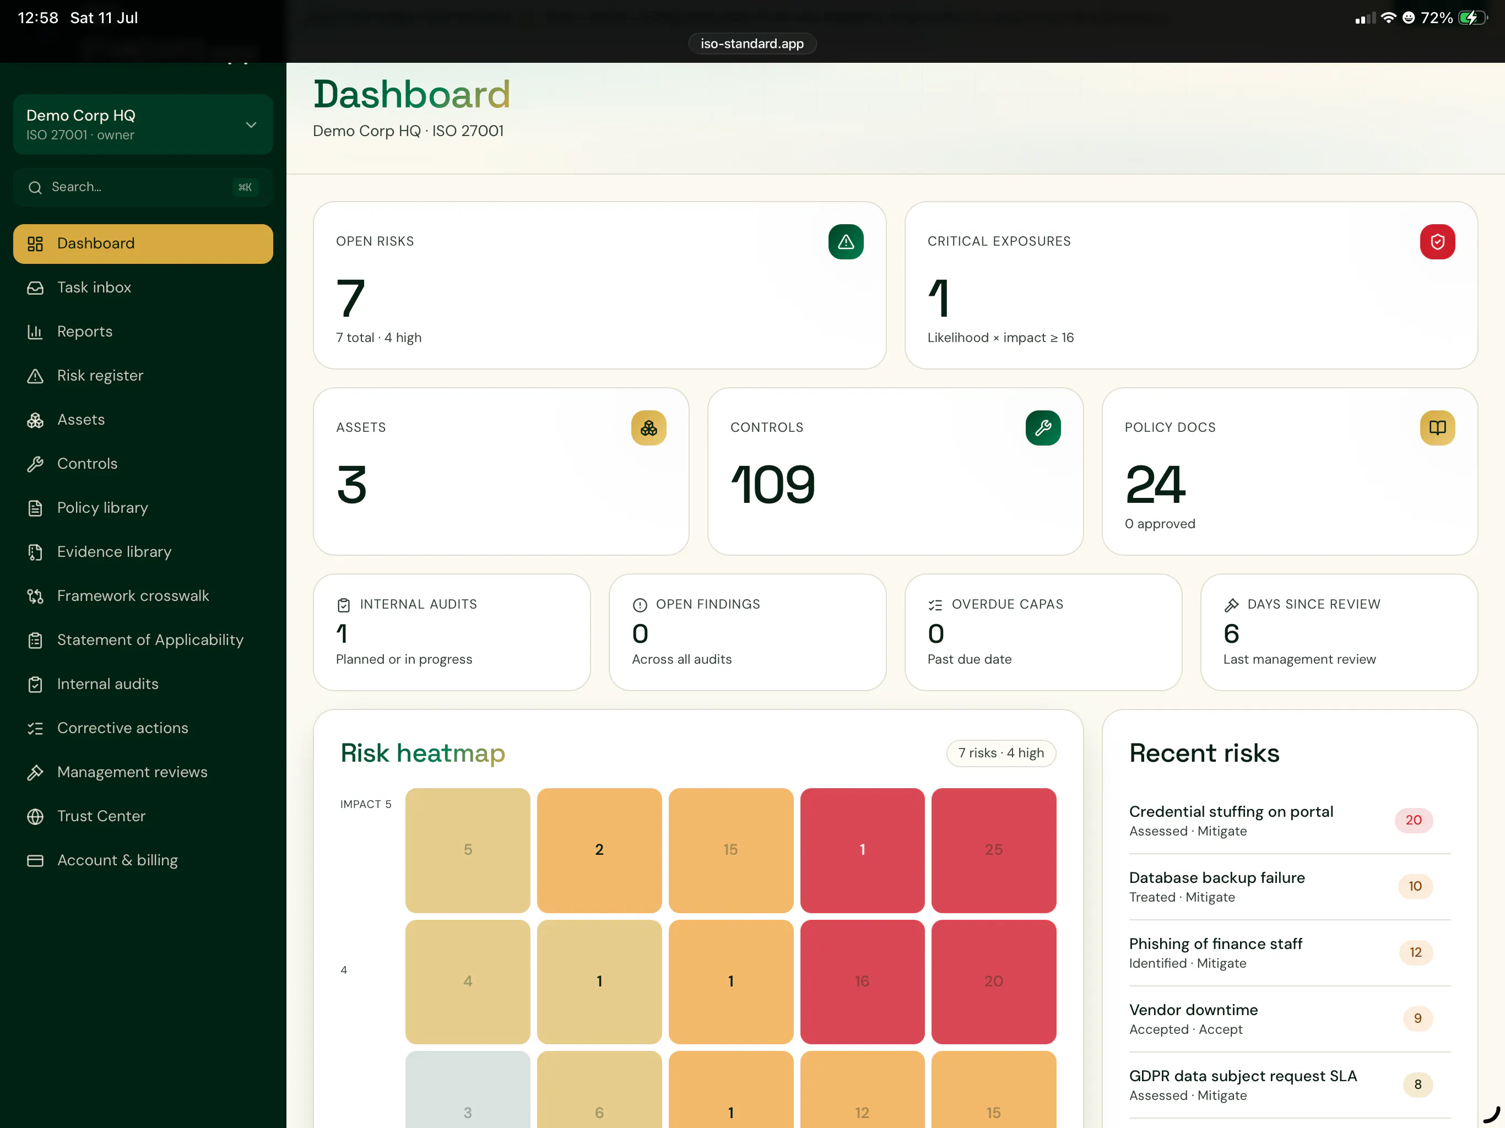Click the battery indicator in status bar
Screen dimensions: 1505x1128
pyautogui.click(x=1472, y=18)
